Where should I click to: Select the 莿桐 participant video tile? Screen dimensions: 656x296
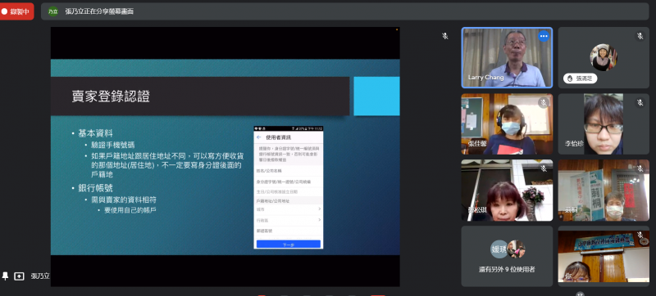(x=604, y=190)
